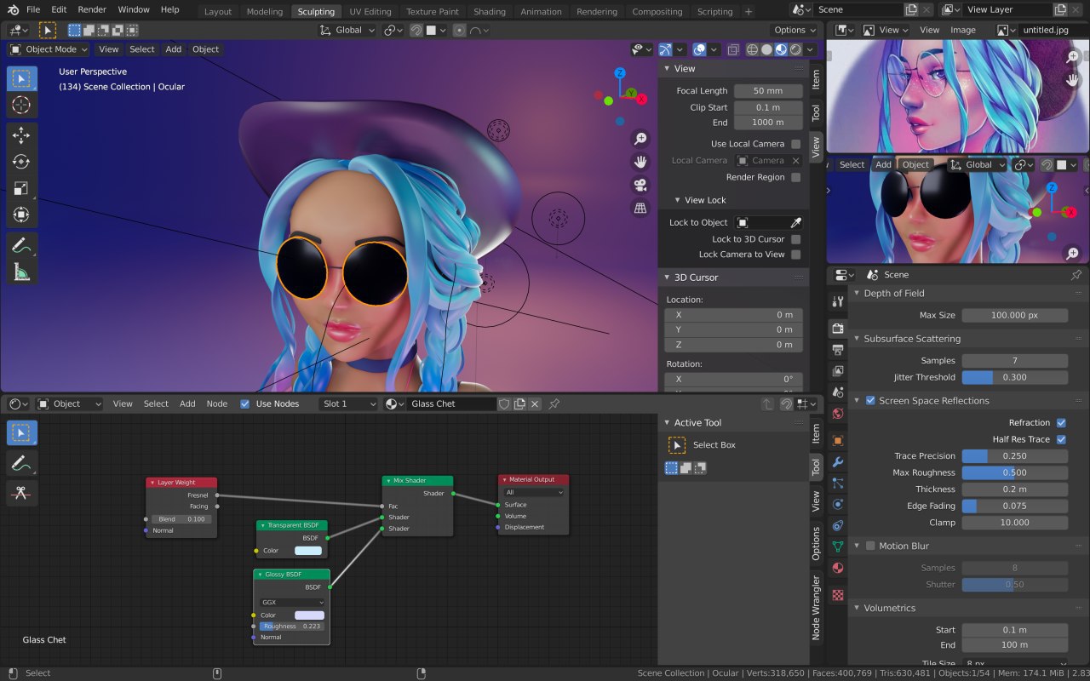Viewport: 1090px width, 681px height.
Task: Click the Select Box active tool button
Action: pyautogui.click(x=677, y=445)
